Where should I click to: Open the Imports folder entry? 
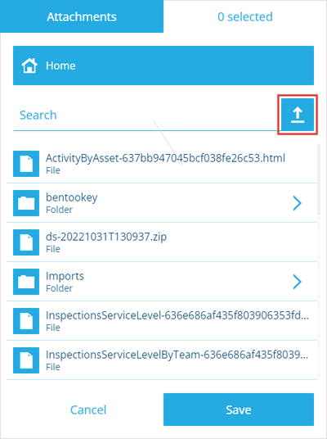pos(162,282)
